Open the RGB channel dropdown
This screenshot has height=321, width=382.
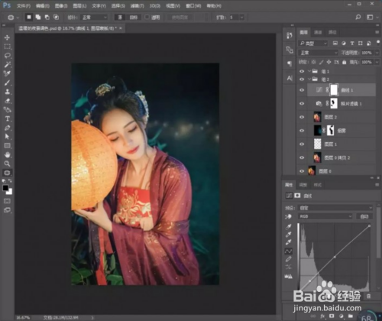[x=325, y=216]
